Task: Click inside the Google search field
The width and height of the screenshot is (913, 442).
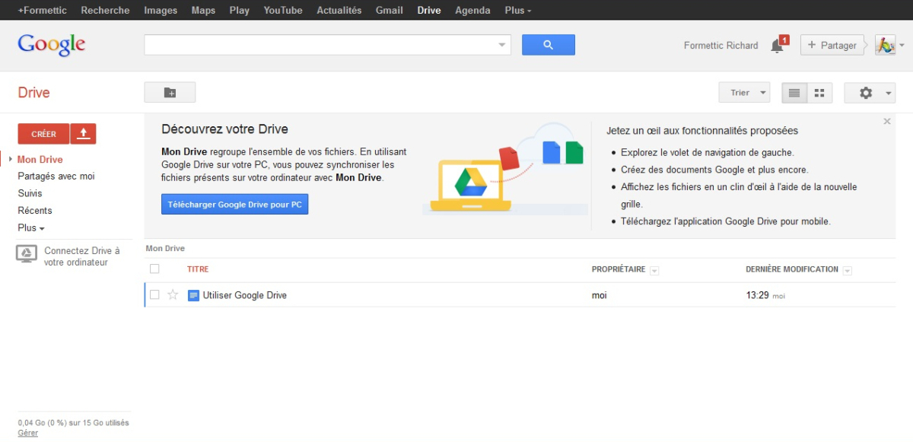Action: 320,45
